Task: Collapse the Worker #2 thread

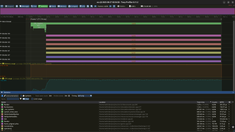Action: (x=1, y=47)
